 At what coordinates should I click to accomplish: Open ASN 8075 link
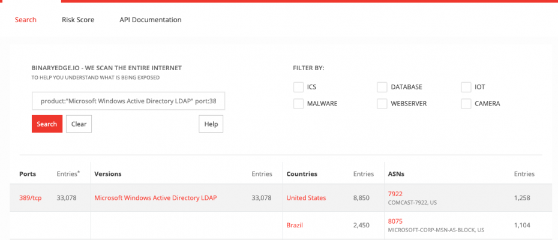(395, 221)
